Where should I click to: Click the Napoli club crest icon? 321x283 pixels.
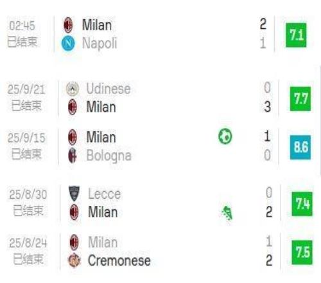point(68,43)
